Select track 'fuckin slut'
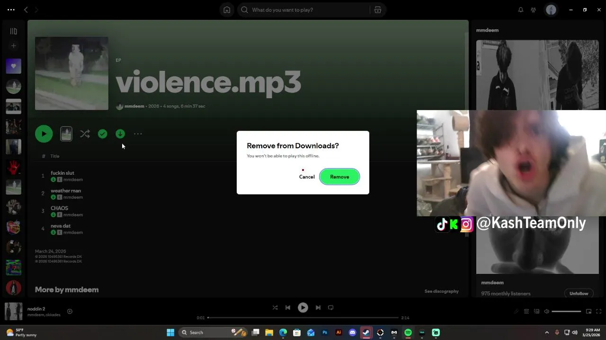Viewport: 606px width, 340px height. pos(62,173)
